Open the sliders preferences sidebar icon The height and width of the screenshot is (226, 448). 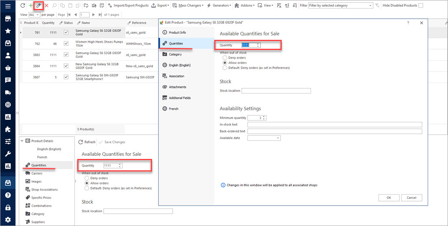[x=8, y=141]
